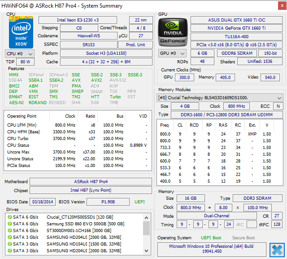Screen dimensions: 287x259
Task: Click the SSPEC SR153 field
Action: pos(89,45)
